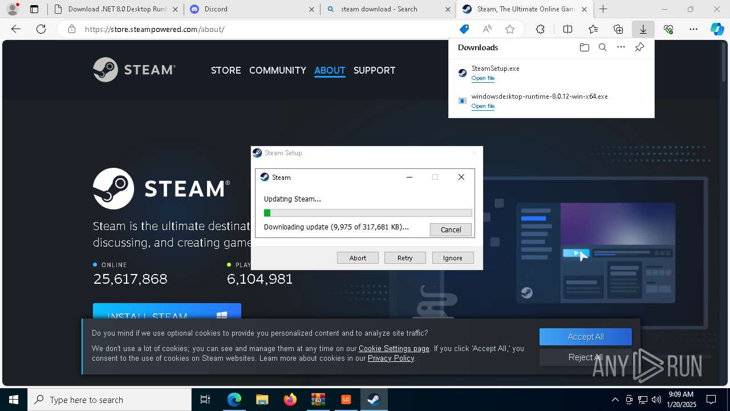Open the shopping price tag icon

click(464, 29)
